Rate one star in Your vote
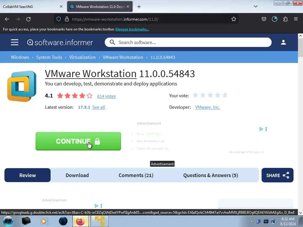Viewport: 303px width, 227px height. [x=196, y=95]
